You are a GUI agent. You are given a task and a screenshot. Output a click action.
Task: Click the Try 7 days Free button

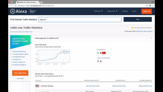tap(20, 73)
